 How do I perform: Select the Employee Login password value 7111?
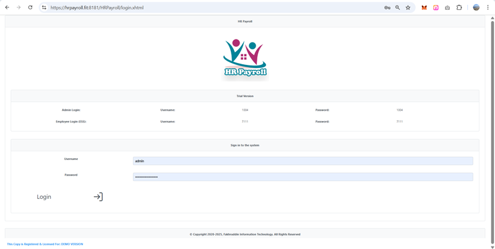point(400,121)
